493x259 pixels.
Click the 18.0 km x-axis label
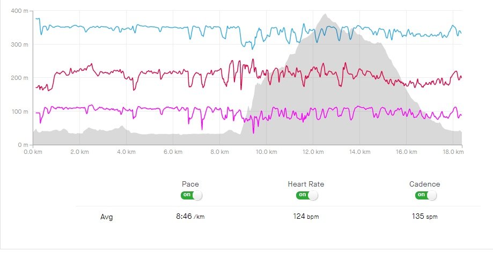click(x=453, y=152)
